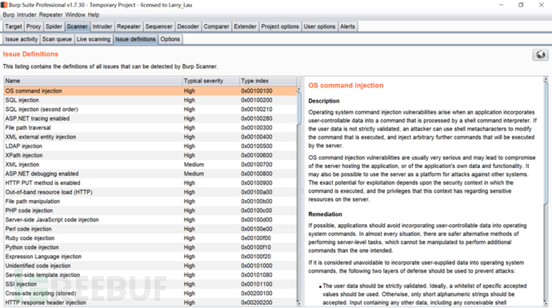Open the Scan queue sub-tab
This screenshot has width=552, height=308.
click(x=57, y=39)
